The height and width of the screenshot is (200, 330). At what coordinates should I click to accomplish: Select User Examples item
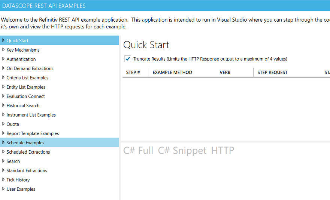21,189
